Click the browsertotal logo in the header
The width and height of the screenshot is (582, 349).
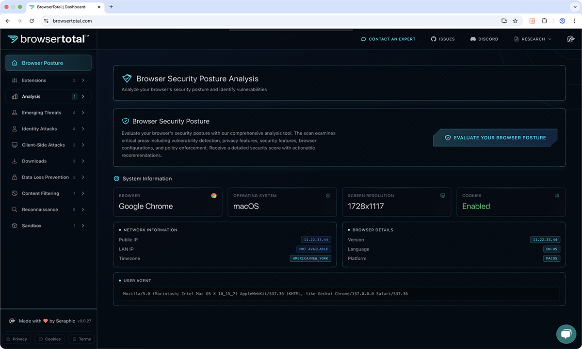48,39
